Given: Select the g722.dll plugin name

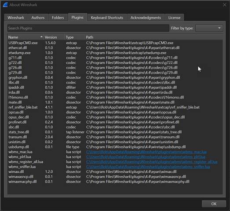Looking at the screenshot, I should point(15,63).
